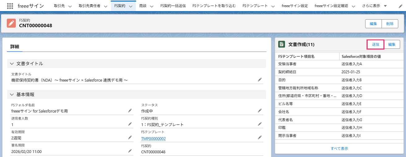Edit FS契約種別 field pencil icon

point(260,124)
